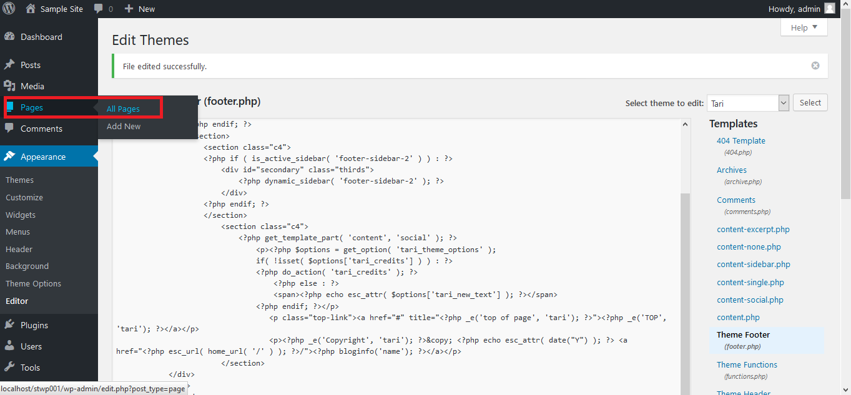Viewport: 851px width, 395px height.
Task: Click inside the footer.php code editor
Action: [396, 257]
